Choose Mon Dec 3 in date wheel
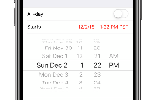 (x=54, y=74)
